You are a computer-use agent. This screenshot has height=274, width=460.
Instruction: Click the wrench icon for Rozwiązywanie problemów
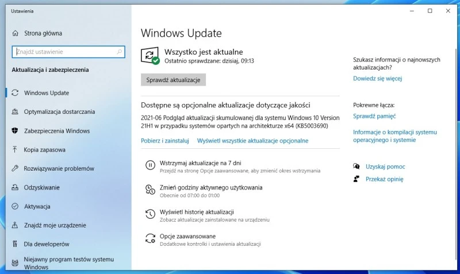(15, 168)
